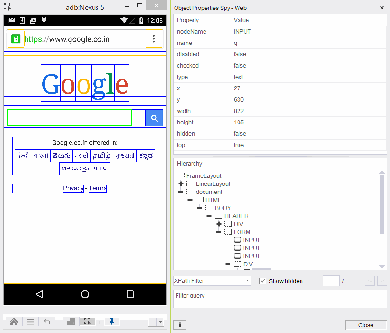Select the HEADER node in hierarchy
The image size is (390, 333).
click(236, 216)
